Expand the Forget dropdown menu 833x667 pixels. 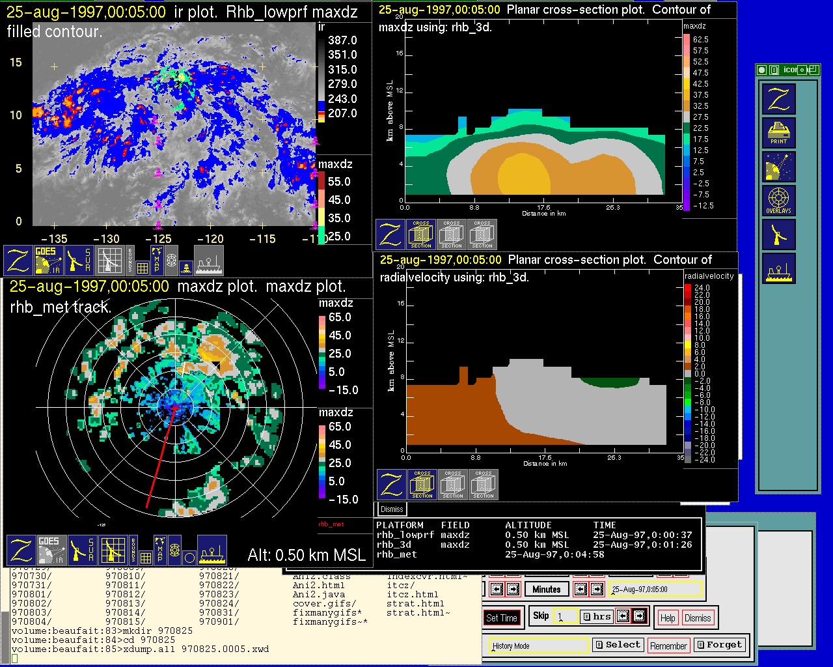point(718,645)
